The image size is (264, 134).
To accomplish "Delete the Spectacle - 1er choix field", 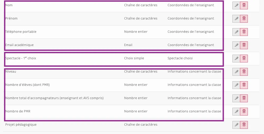I will (x=244, y=58).
